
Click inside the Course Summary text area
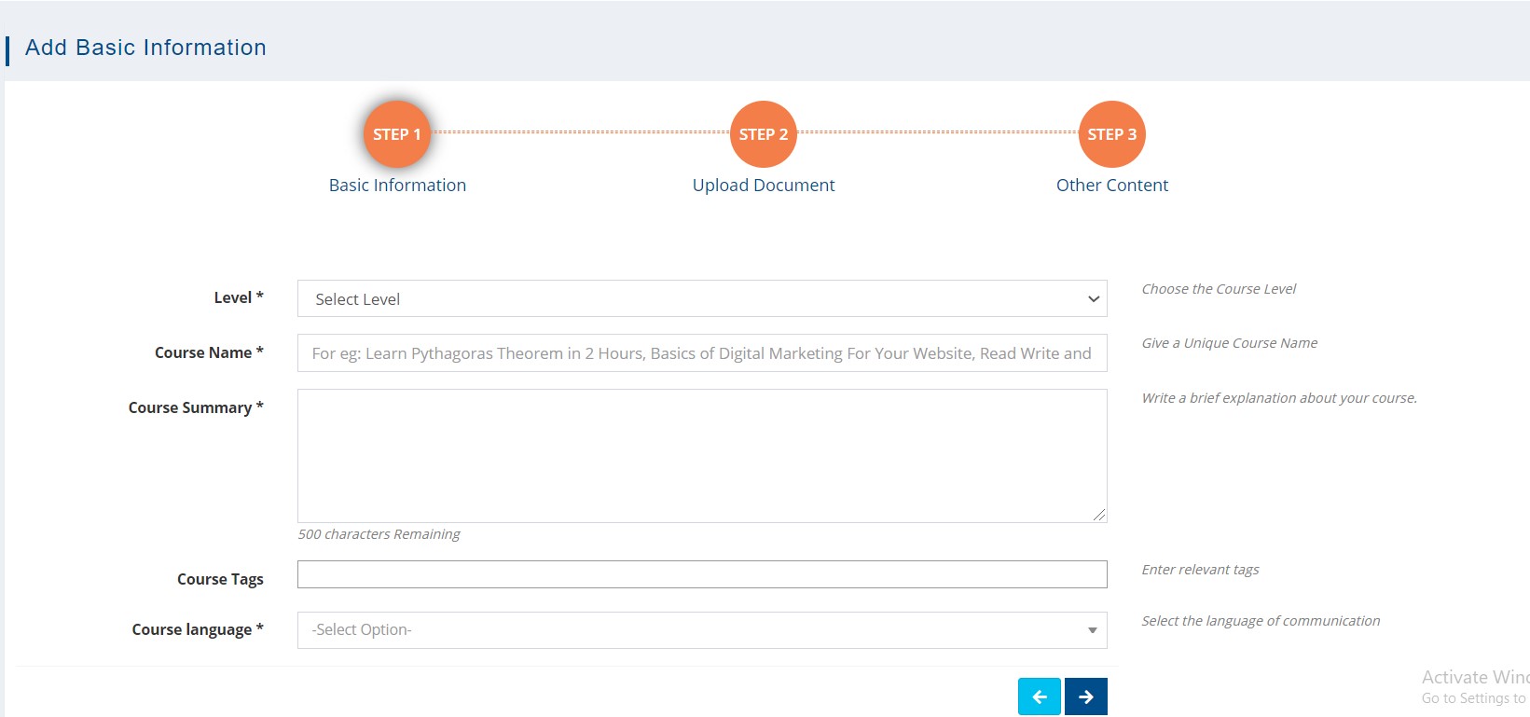701,455
